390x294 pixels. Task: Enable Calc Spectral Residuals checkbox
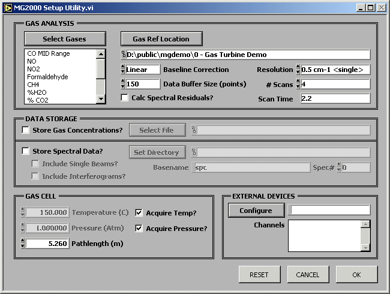click(125, 98)
